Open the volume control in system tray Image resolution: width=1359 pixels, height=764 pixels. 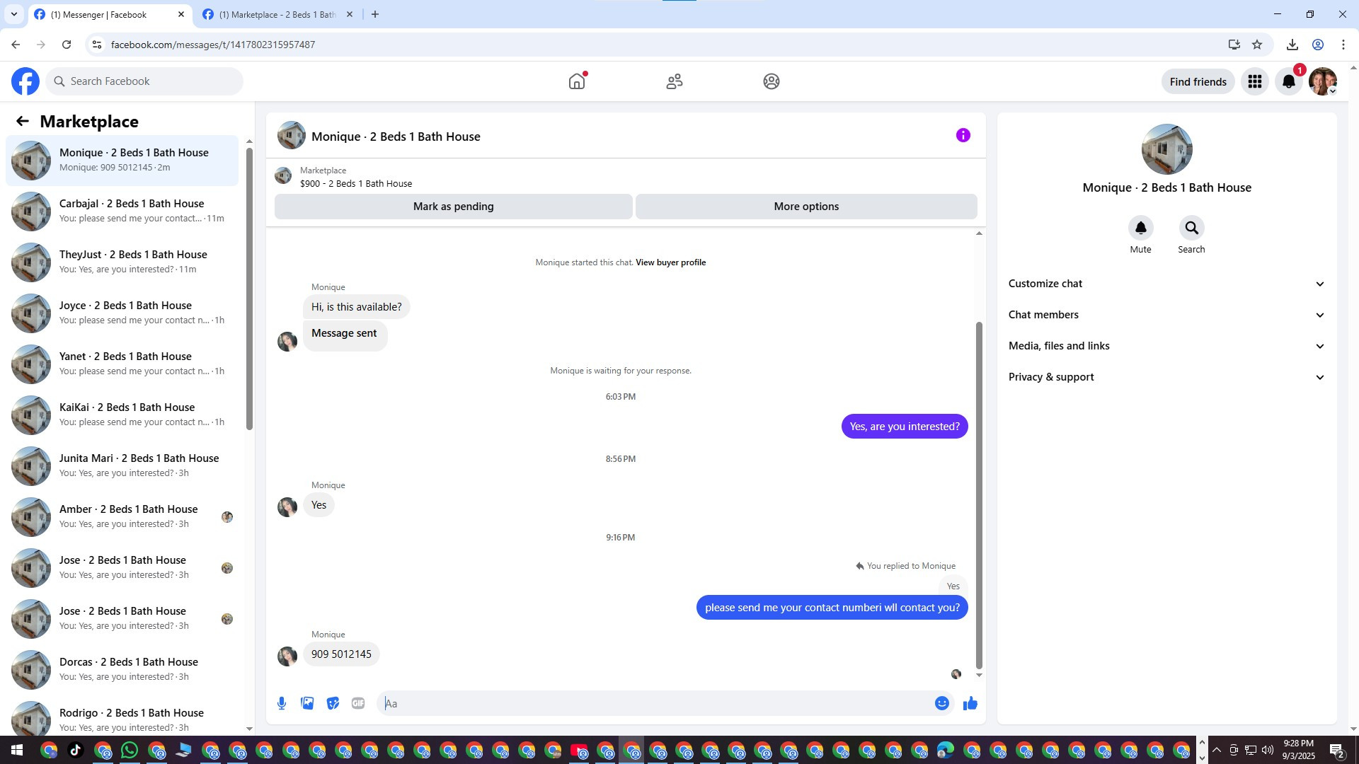pyautogui.click(x=1268, y=751)
